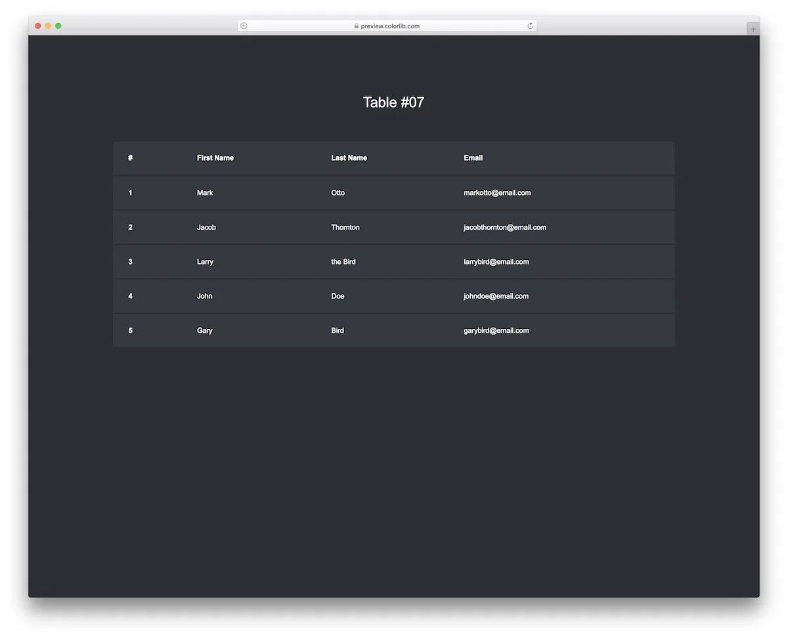Click the reload page icon
The width and height of the screenshot is (788, 638).
click(531, 26)
